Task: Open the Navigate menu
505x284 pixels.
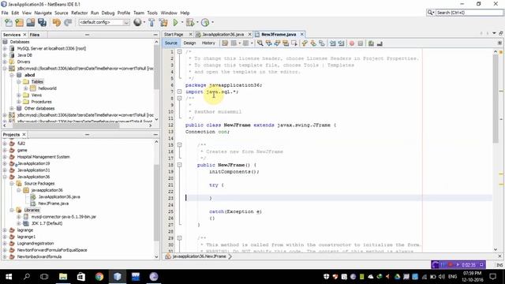Action: tap(43, 13)
